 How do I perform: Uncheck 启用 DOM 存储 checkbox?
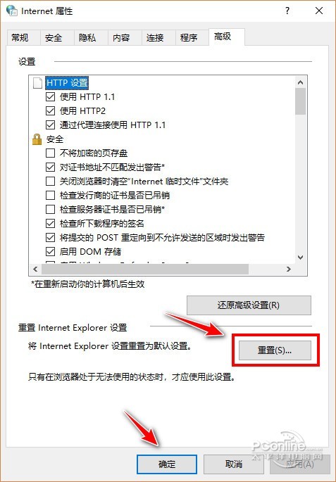(50, 252)
